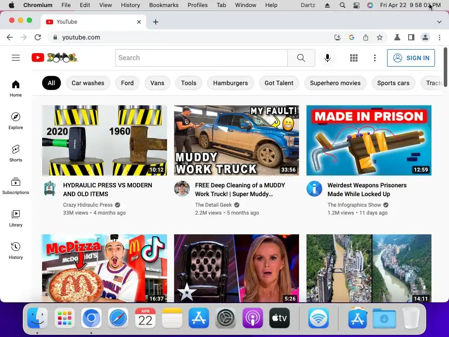449x337 pixels.
Task: Select the Hamburgers chip
Action: (x=231, y=83)
